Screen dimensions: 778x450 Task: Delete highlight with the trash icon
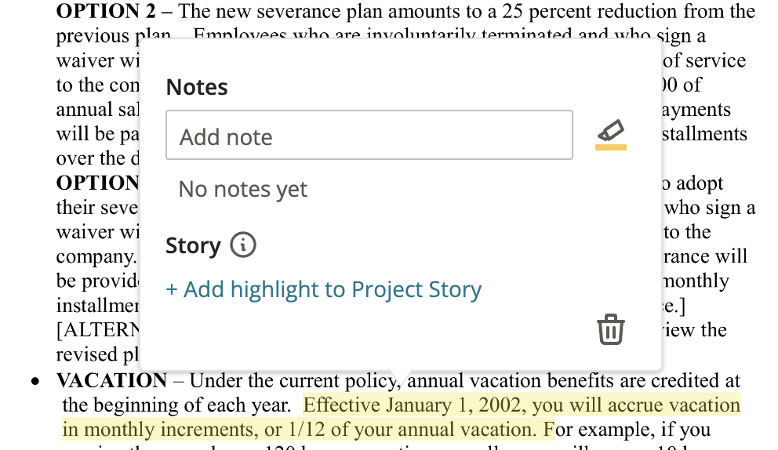click(611, 329)
